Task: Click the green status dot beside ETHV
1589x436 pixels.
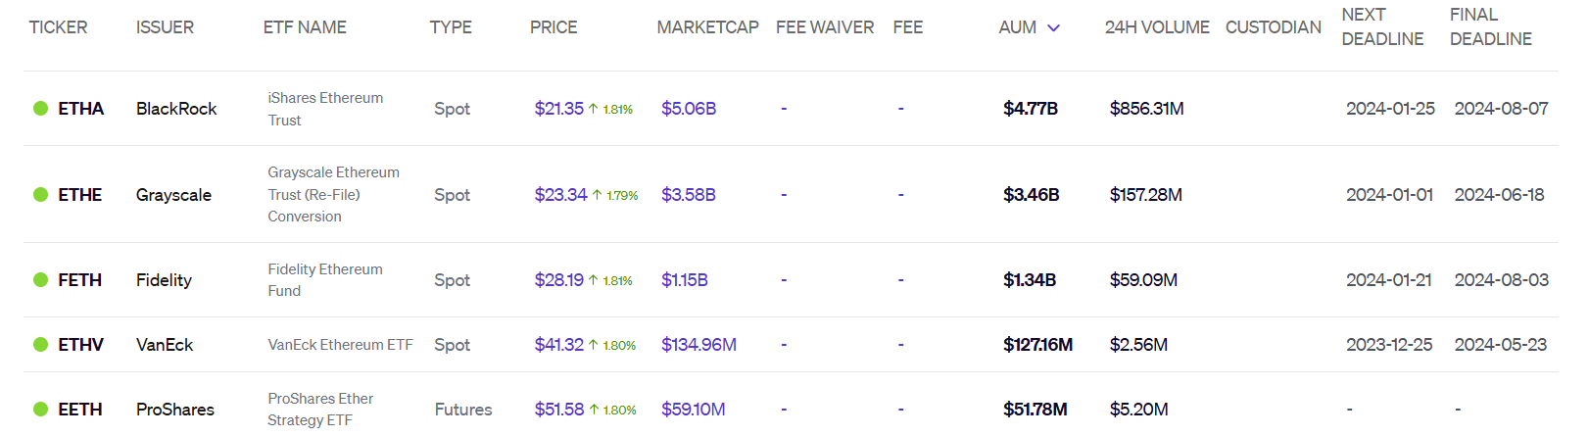Action: click(41, 345)
